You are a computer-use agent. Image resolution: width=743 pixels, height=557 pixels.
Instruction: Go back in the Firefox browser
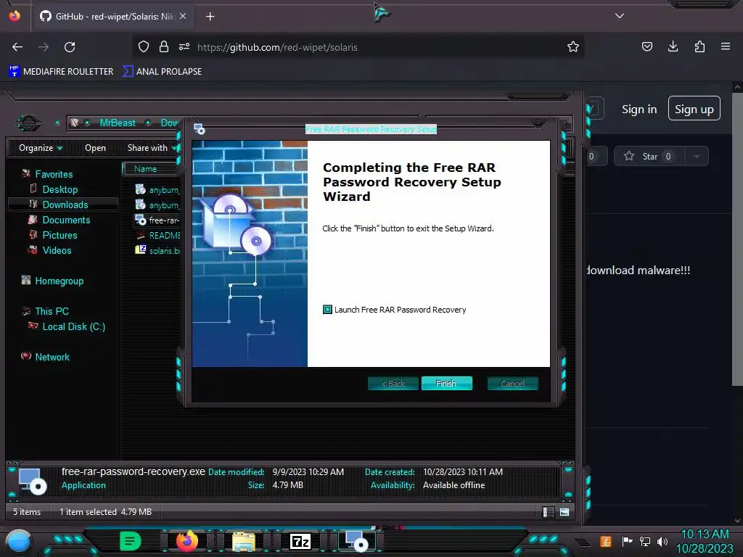(x=17, y=47)
